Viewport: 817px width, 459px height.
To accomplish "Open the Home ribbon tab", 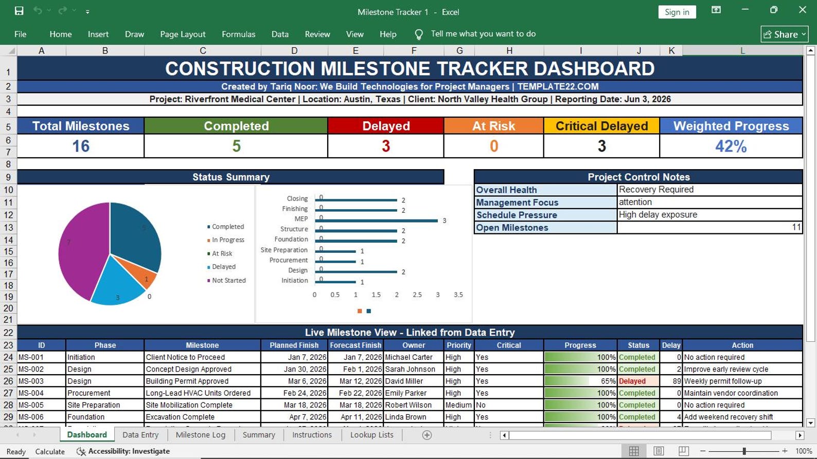I will coord(61,34).
